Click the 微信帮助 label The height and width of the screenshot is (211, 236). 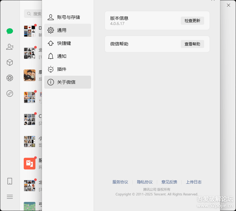[119, 44]
